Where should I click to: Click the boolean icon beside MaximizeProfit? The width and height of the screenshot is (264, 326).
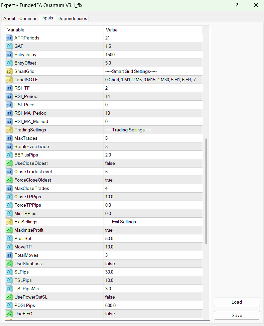point(9,230)
